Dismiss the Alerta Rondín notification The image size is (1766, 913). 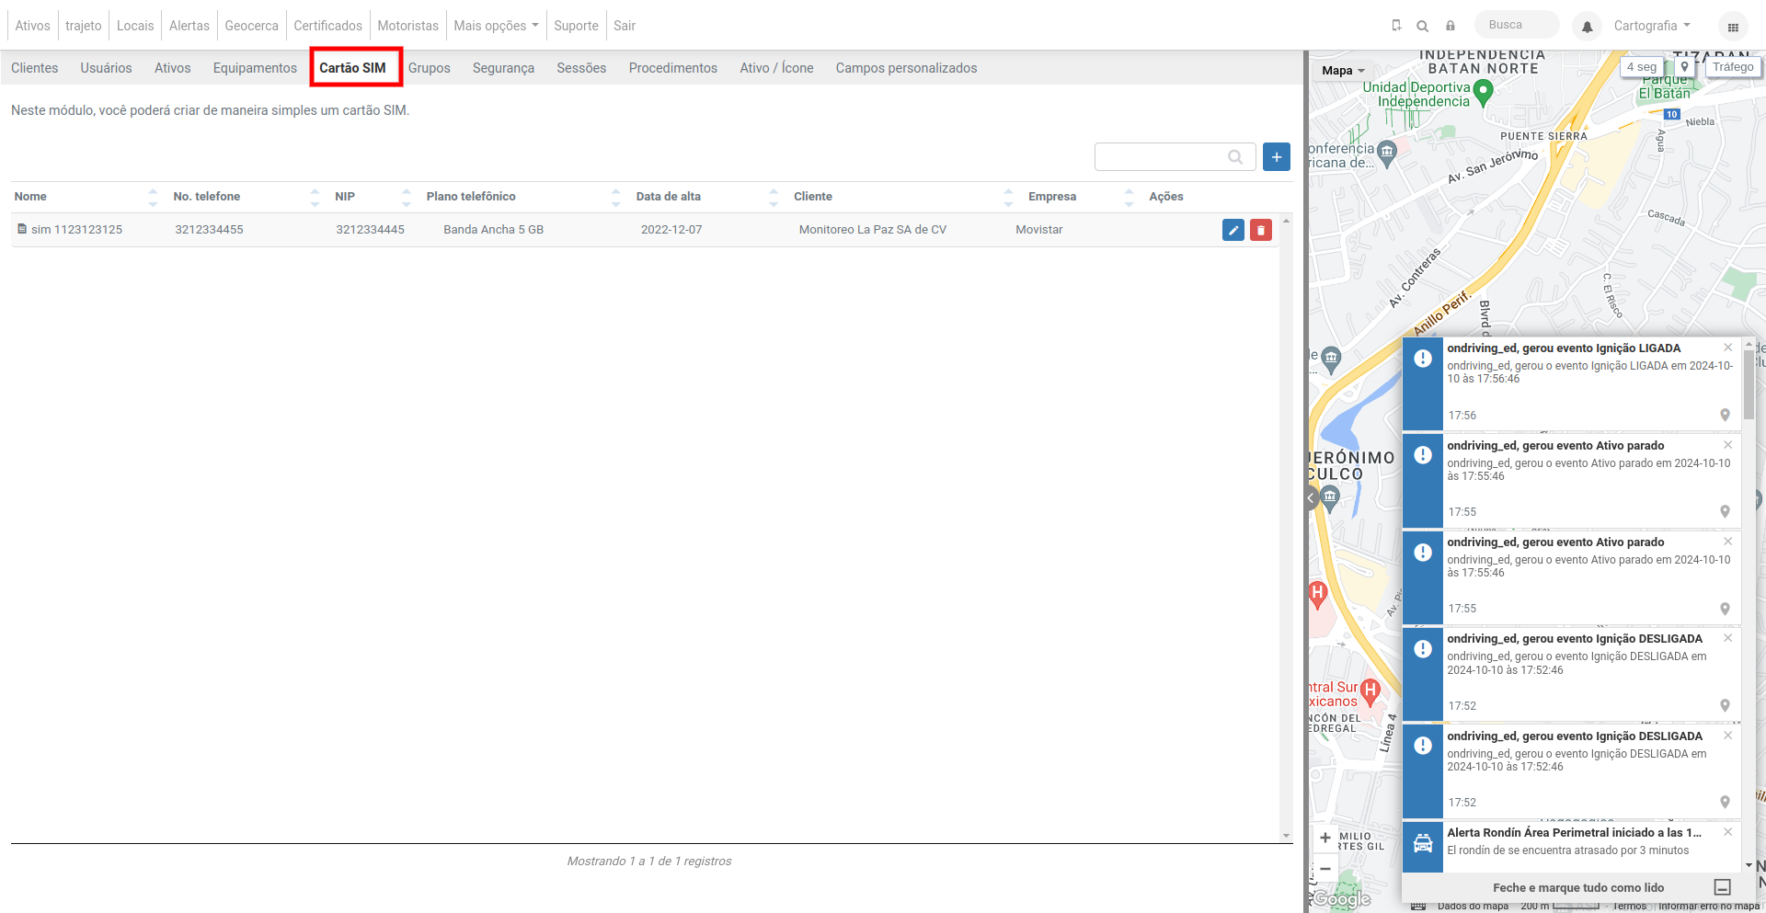1728,832
